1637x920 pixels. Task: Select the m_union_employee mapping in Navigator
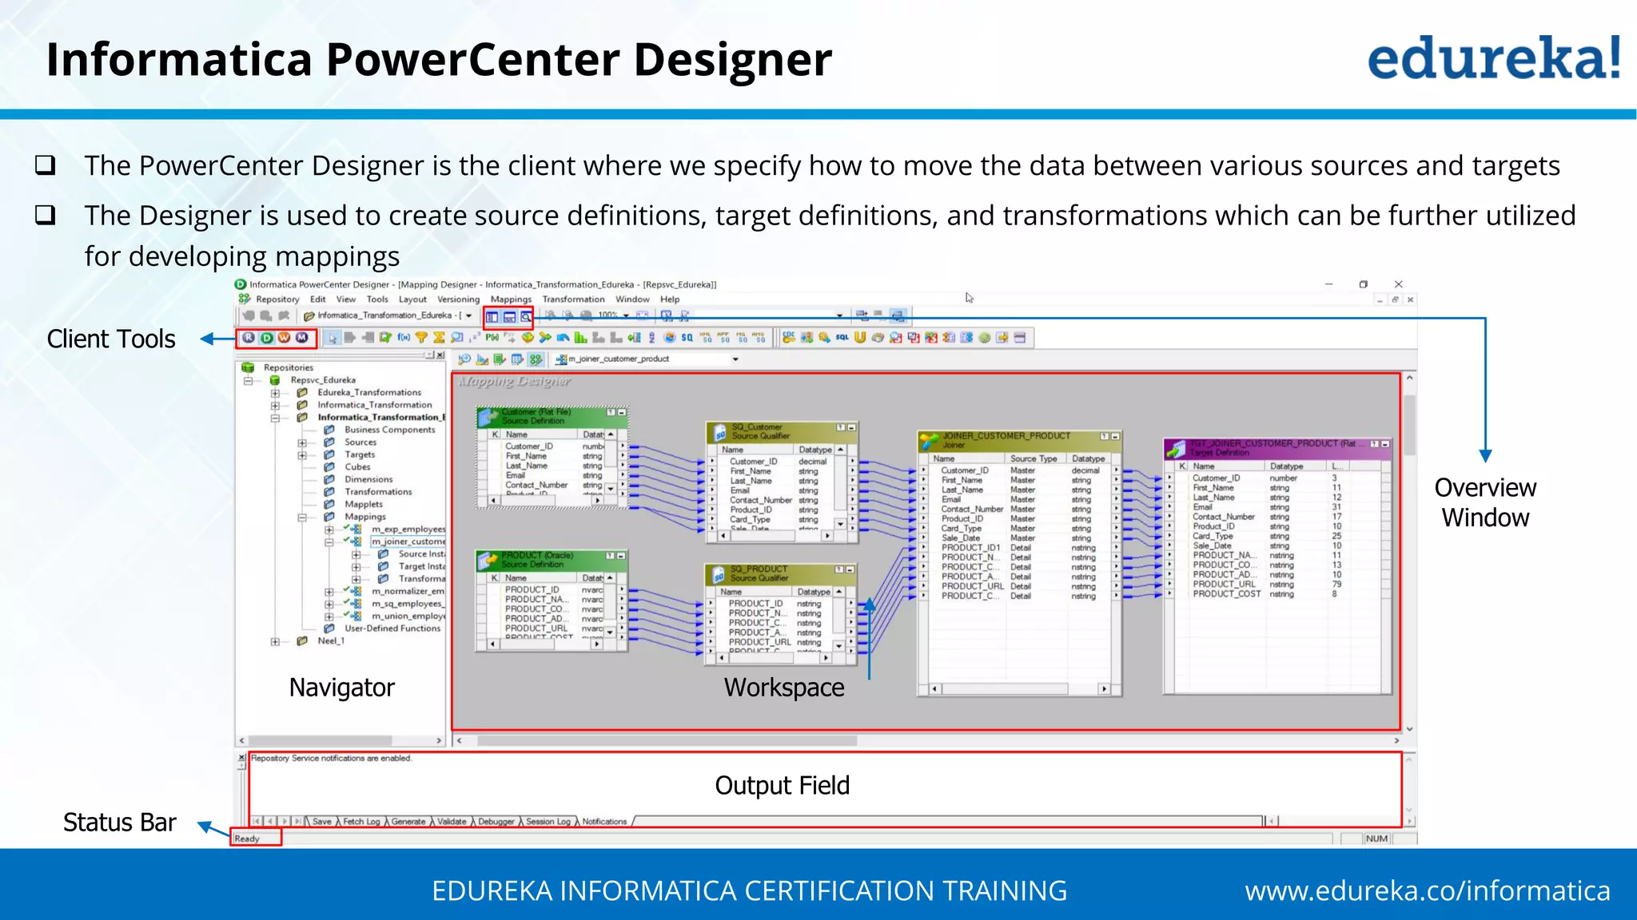click(408, 617)
